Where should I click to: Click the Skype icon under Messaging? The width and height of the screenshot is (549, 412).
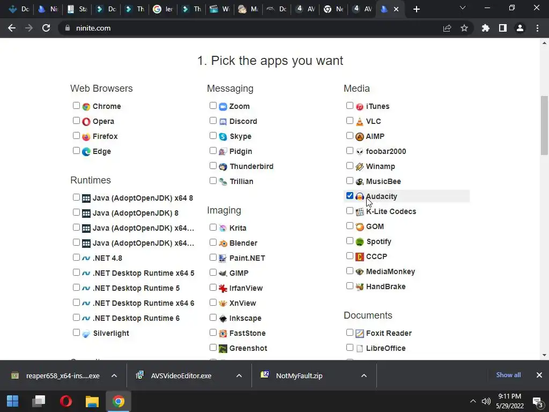[223, 137]
